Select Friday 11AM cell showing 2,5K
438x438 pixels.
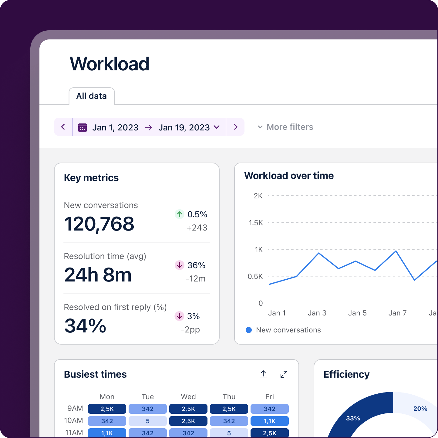tap(270, 433)
